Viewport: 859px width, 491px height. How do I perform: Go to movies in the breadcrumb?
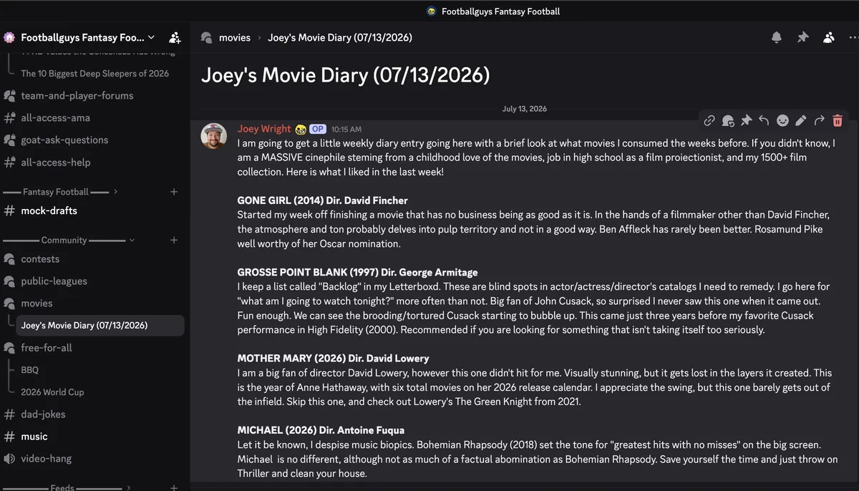point(235,37)
